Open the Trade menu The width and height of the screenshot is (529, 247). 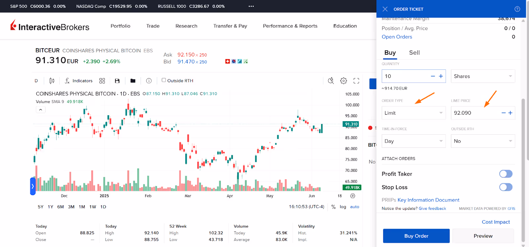[153, 26]
